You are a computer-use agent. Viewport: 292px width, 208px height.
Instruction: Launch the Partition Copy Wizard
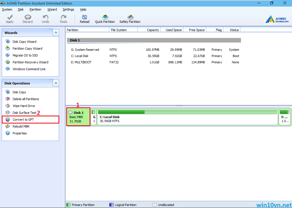pyautogui.click(x=27, y=49)
